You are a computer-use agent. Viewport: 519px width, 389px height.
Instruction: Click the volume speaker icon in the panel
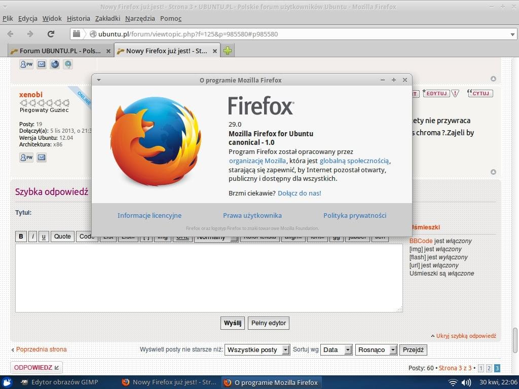pos(466,382)
